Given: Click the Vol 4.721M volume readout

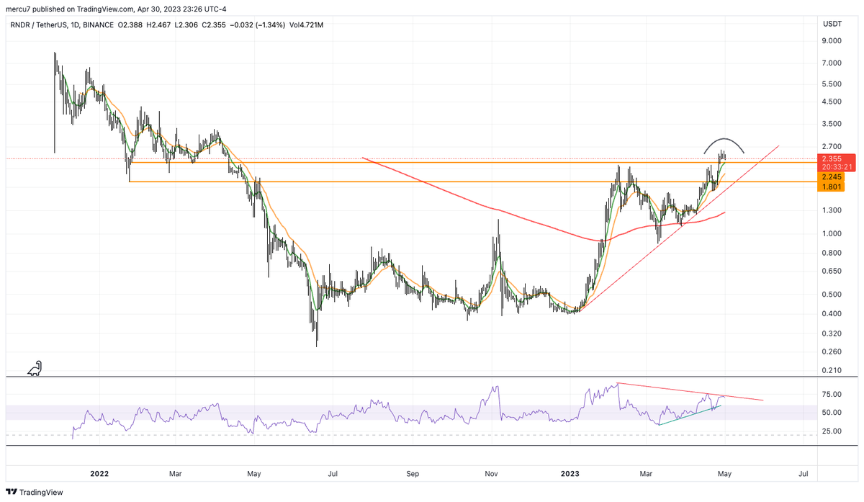Looking at the screenshot, I should (x=306, y=25).
